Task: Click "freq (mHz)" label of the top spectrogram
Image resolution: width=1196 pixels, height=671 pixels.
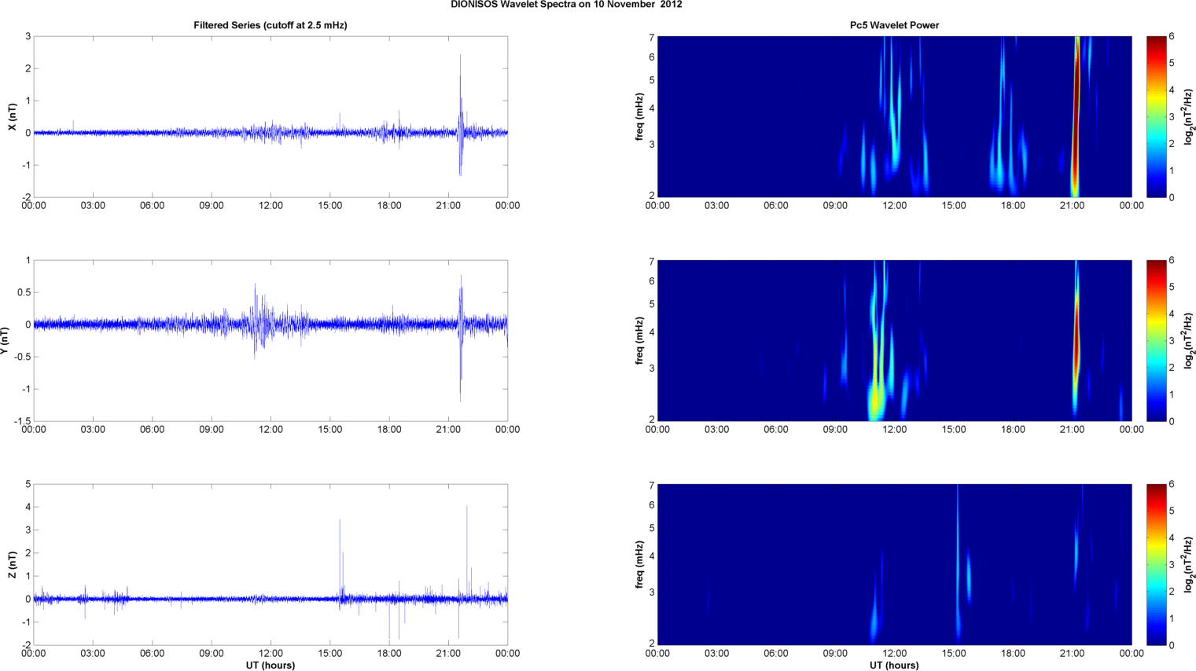Action: [640, 117]
